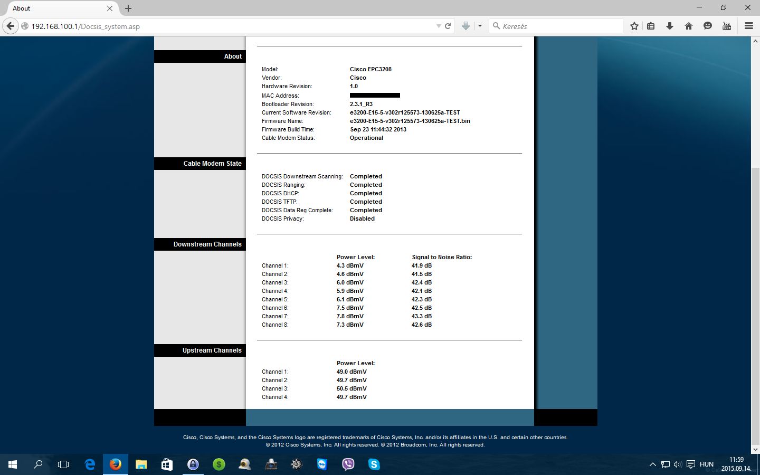Open the Firefox hamburger menu
This screenshot has height=475, width=760.
(x=748, y=26)
